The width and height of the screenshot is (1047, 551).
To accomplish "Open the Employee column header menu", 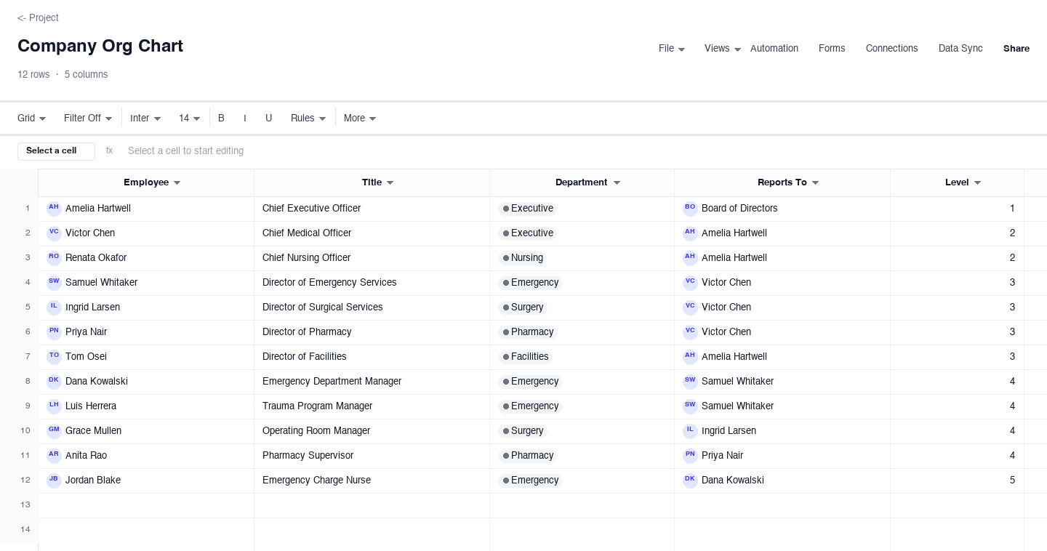I will pyautogui.click(x=177, y=183).
